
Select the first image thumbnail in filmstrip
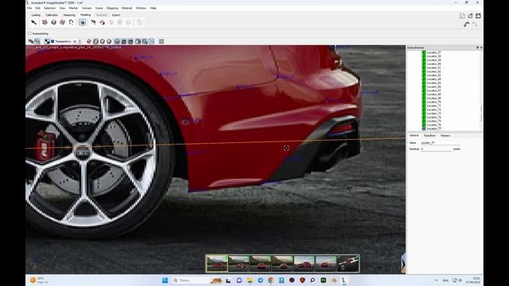(217, 263)
